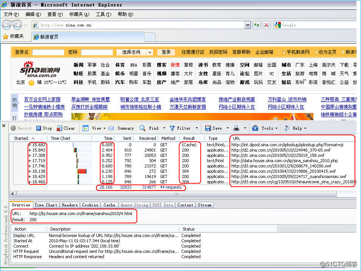Click the Clear log button
The height and width of the screenshot is (271, 361).
[66, 128]
